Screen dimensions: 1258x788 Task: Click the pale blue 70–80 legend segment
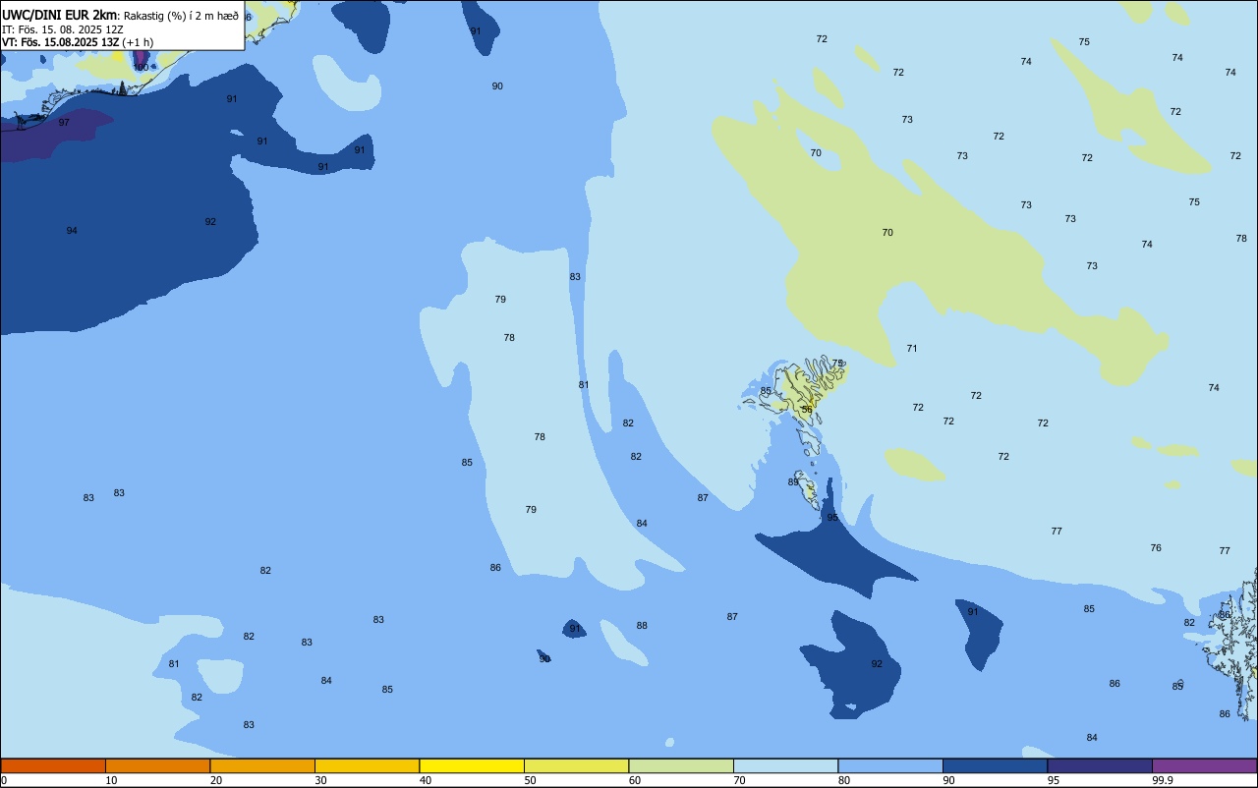pos(785,765)
